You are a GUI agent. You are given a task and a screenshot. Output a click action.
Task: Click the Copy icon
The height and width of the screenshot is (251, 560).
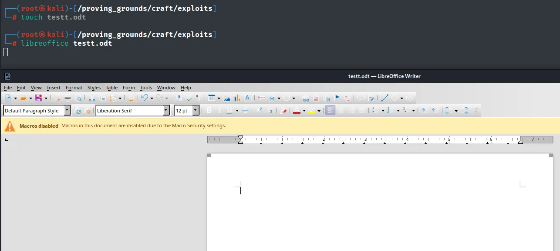click(103, 98)
